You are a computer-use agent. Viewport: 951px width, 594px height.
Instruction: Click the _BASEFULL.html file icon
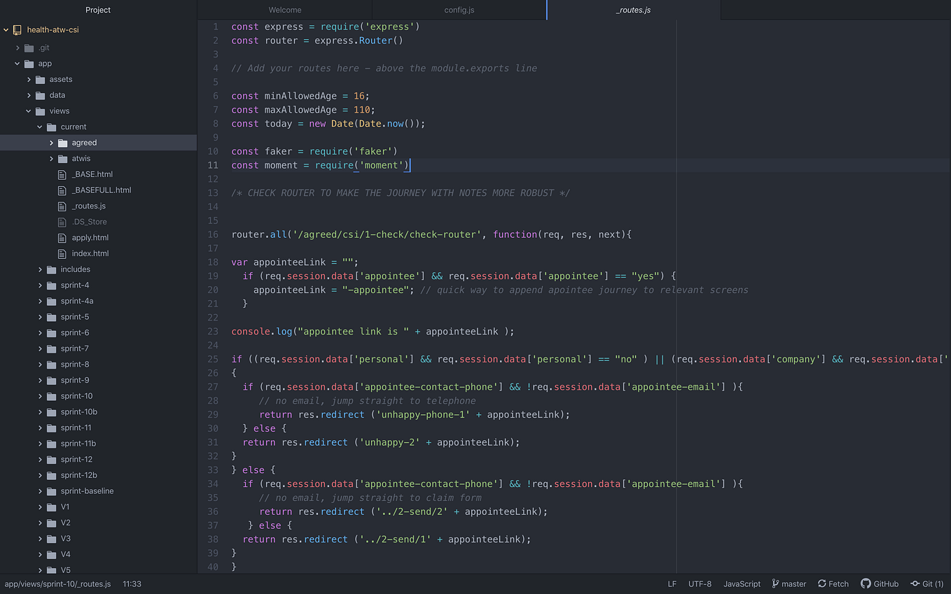[62, 190]
